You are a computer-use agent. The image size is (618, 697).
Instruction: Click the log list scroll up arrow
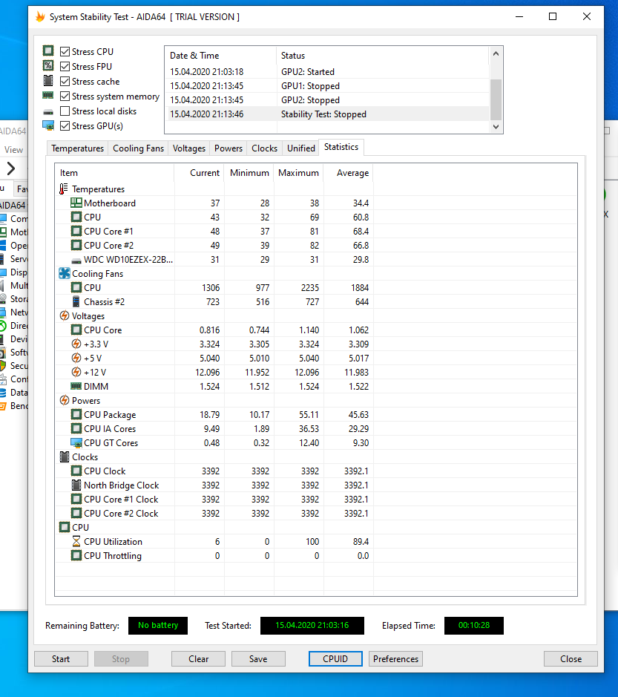(496, 53)
